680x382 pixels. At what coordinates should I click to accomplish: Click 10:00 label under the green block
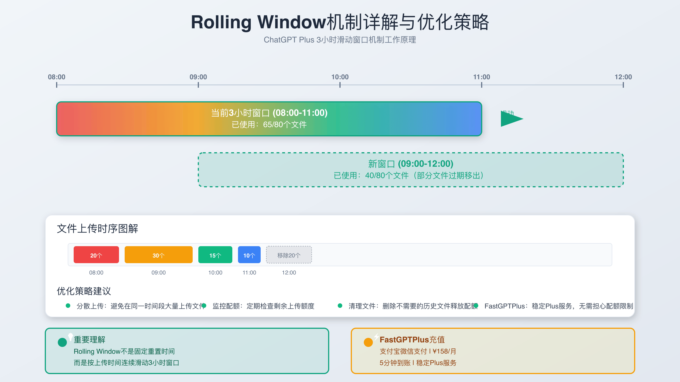215,272
